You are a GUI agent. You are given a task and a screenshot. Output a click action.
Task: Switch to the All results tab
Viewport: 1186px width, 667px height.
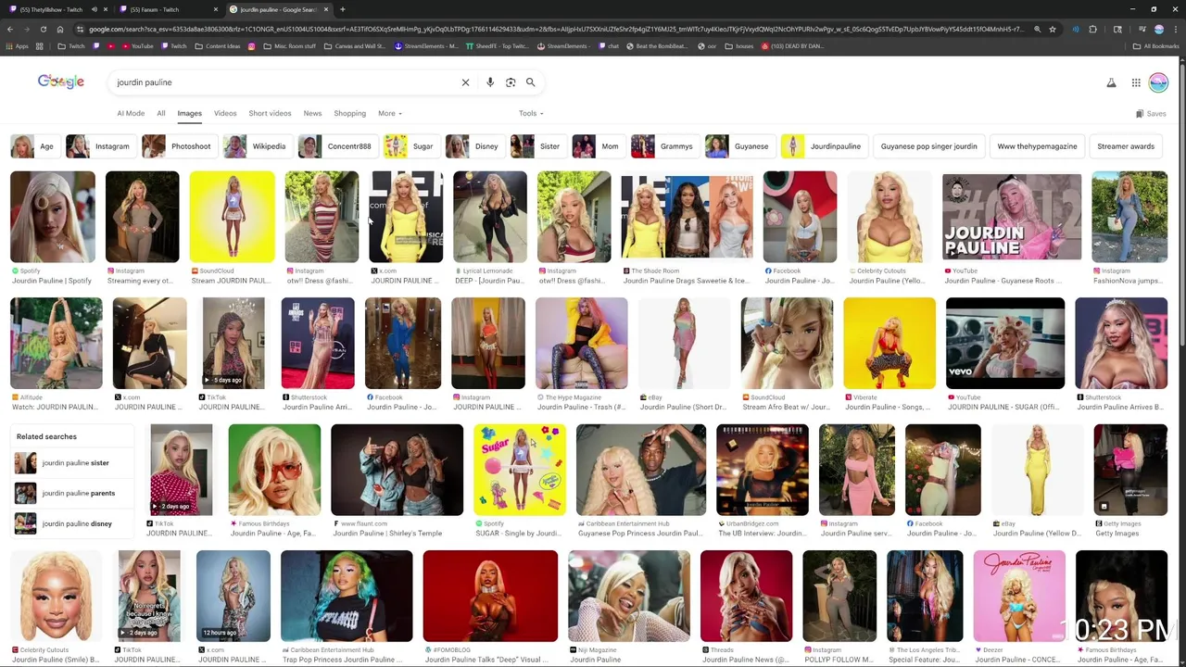[161, 113]
